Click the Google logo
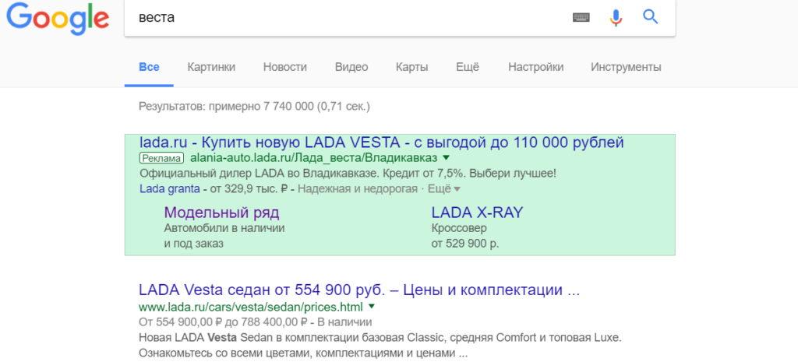This screenshot has width=798, height=362. coord(58,19)
